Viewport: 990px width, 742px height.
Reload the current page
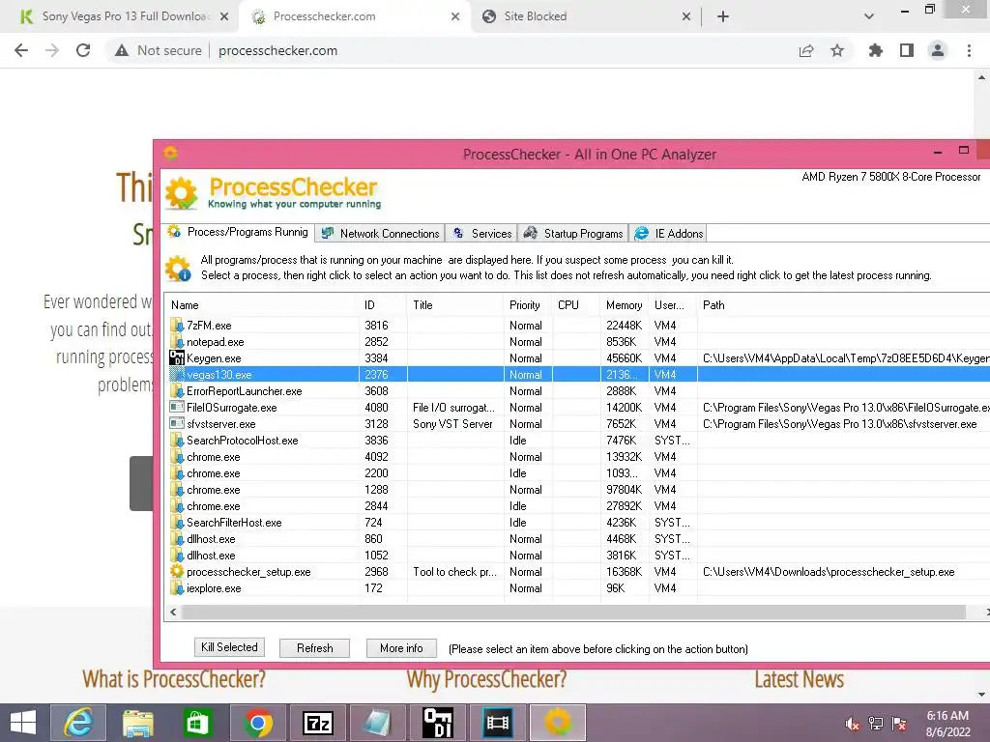click(x=83, y=50)
